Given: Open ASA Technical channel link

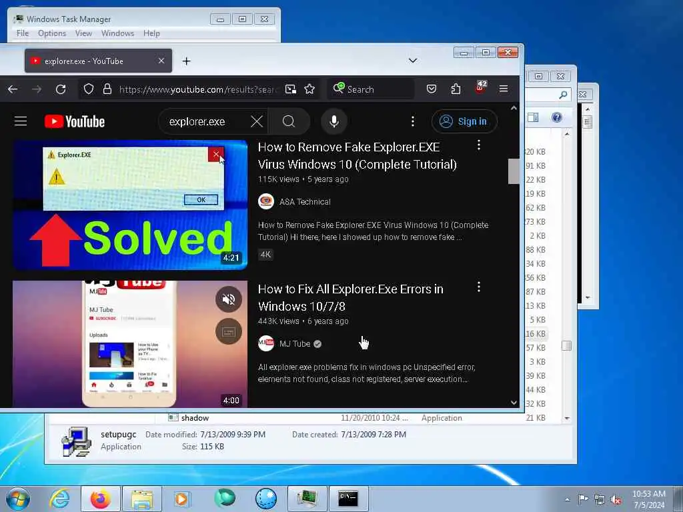Looking at the screenshot, I should point(305,202).
